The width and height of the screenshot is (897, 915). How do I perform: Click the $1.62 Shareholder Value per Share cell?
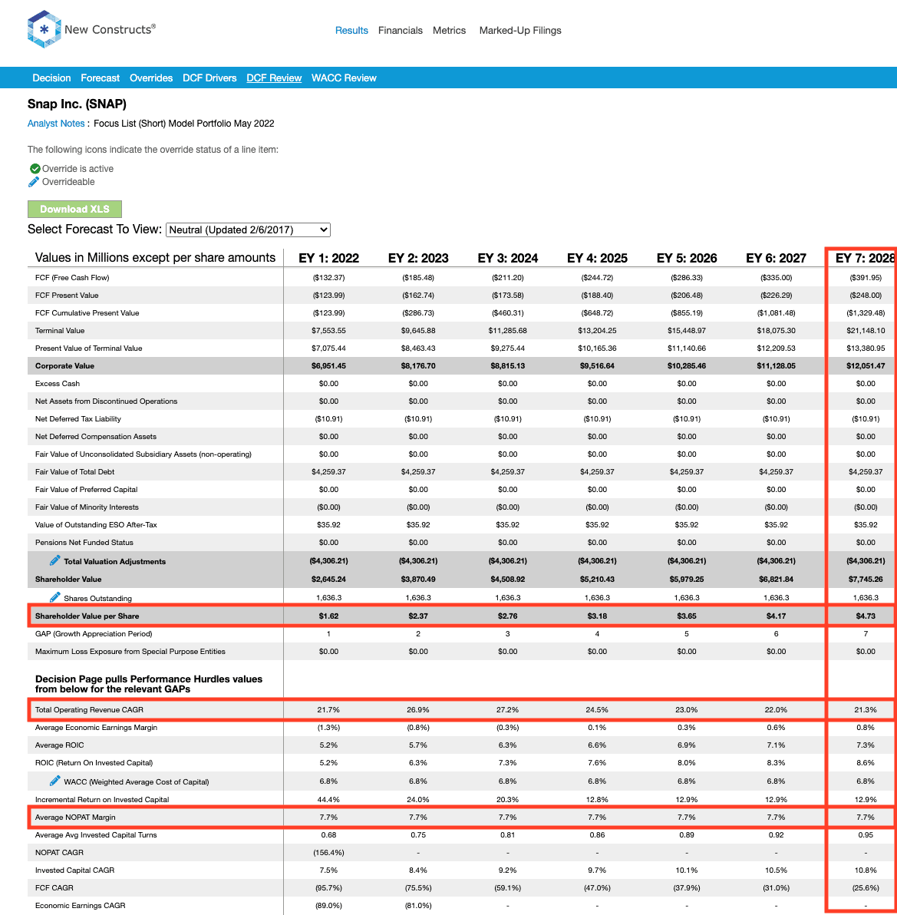point(328,616)
